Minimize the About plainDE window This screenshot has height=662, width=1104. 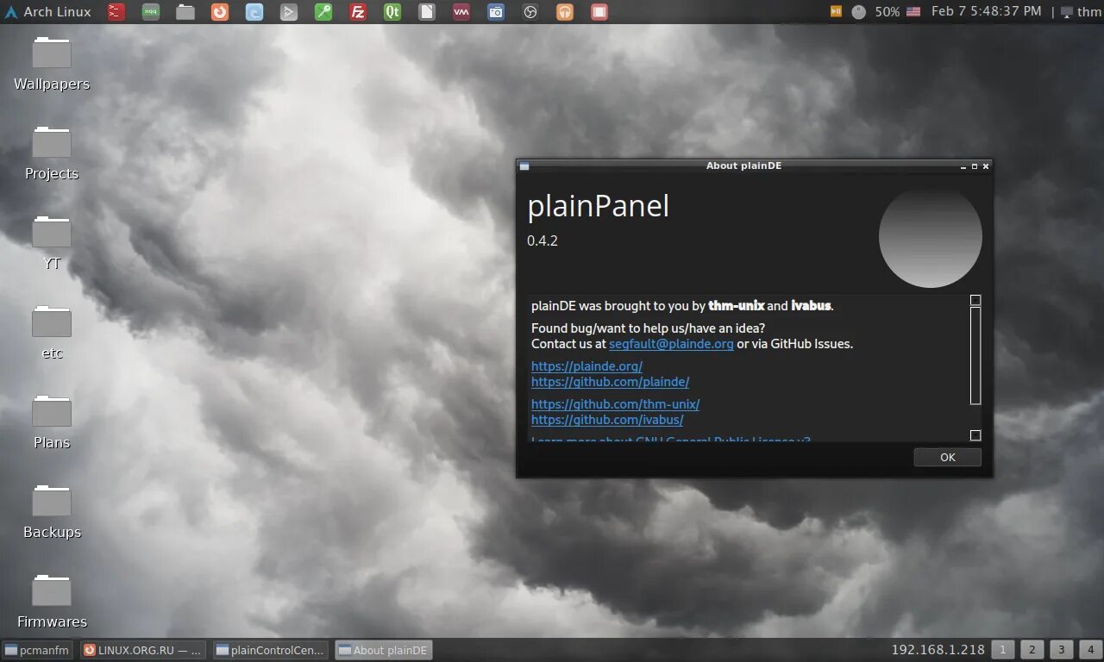click(963, 166)
